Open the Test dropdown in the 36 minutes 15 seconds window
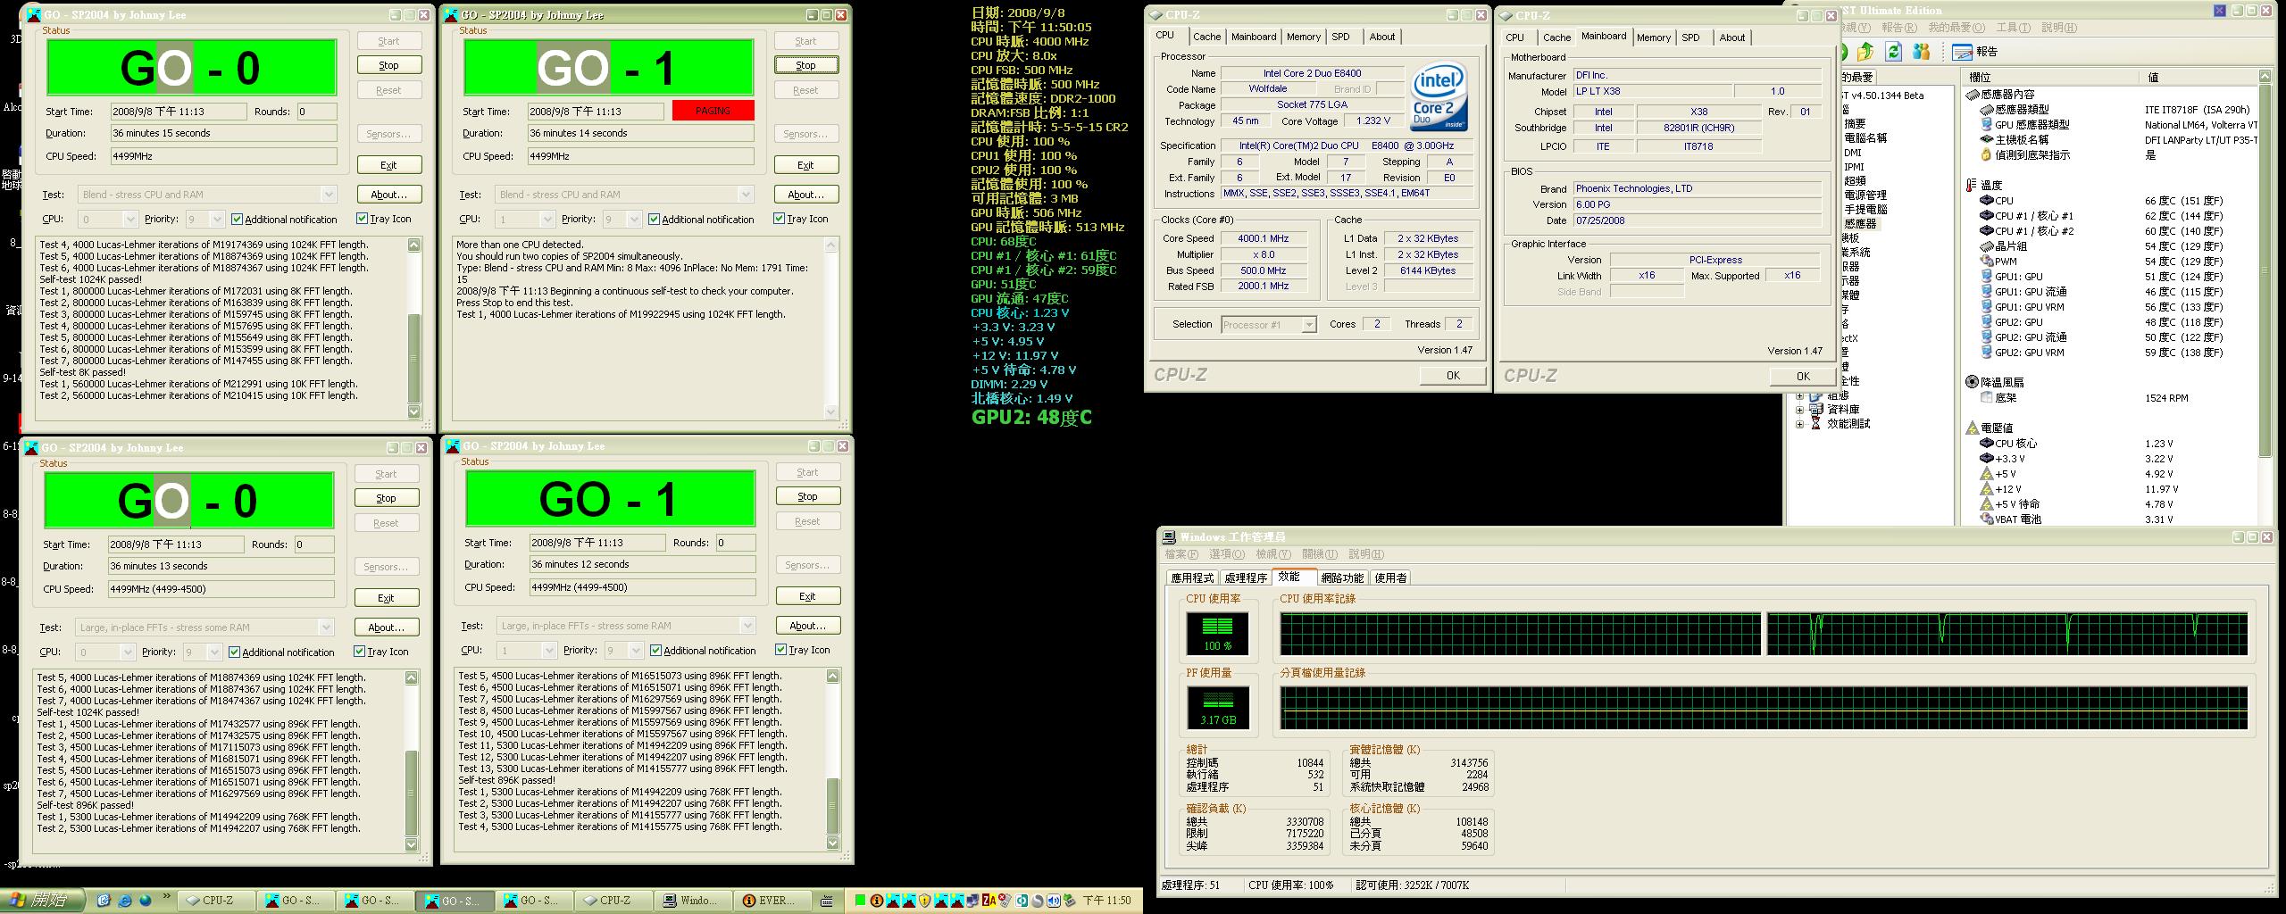The image size is (2286, 914). tap(328, 195)
